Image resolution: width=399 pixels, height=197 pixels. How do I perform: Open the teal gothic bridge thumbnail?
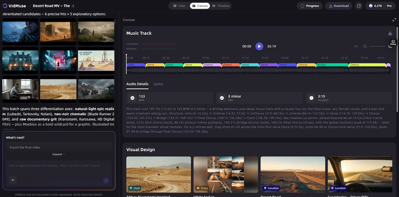point(21,61)
